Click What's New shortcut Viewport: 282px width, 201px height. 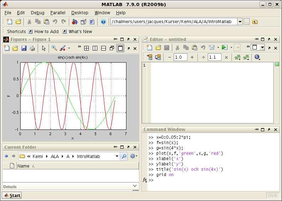(x=77, y=32)
